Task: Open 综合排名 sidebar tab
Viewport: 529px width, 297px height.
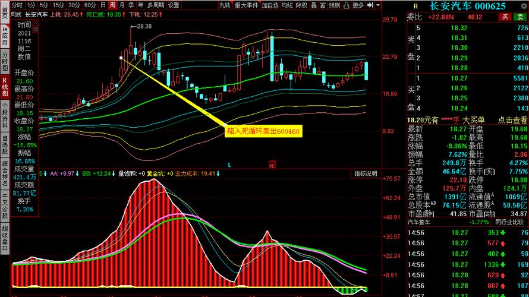Action: [5, 173]
